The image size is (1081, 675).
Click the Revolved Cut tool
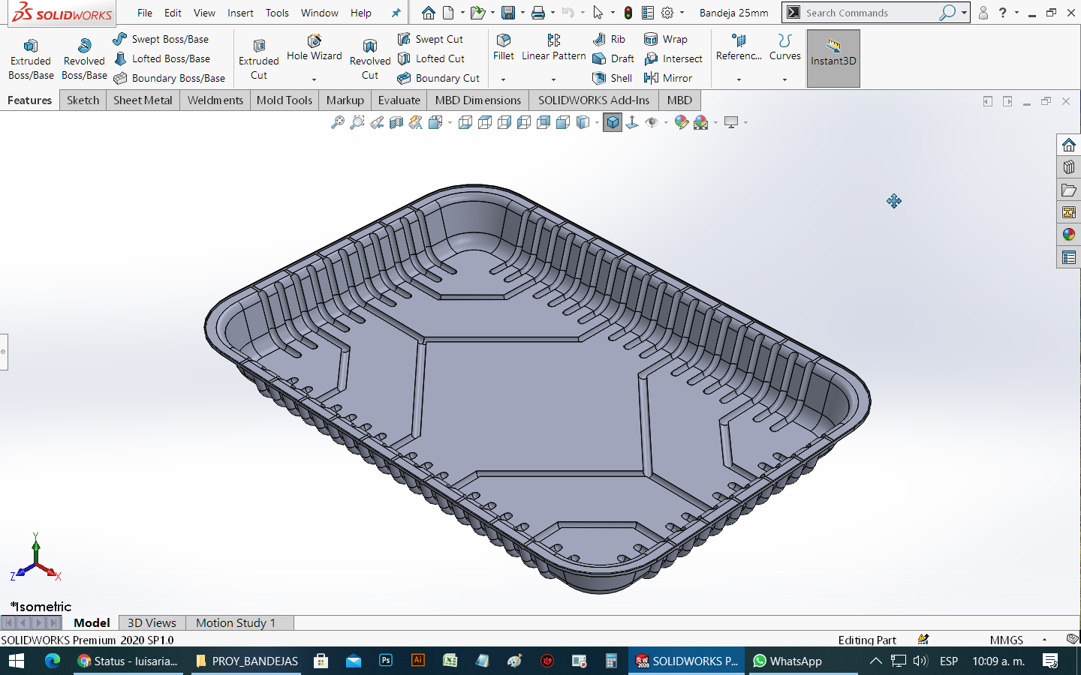tap(370, 58)
